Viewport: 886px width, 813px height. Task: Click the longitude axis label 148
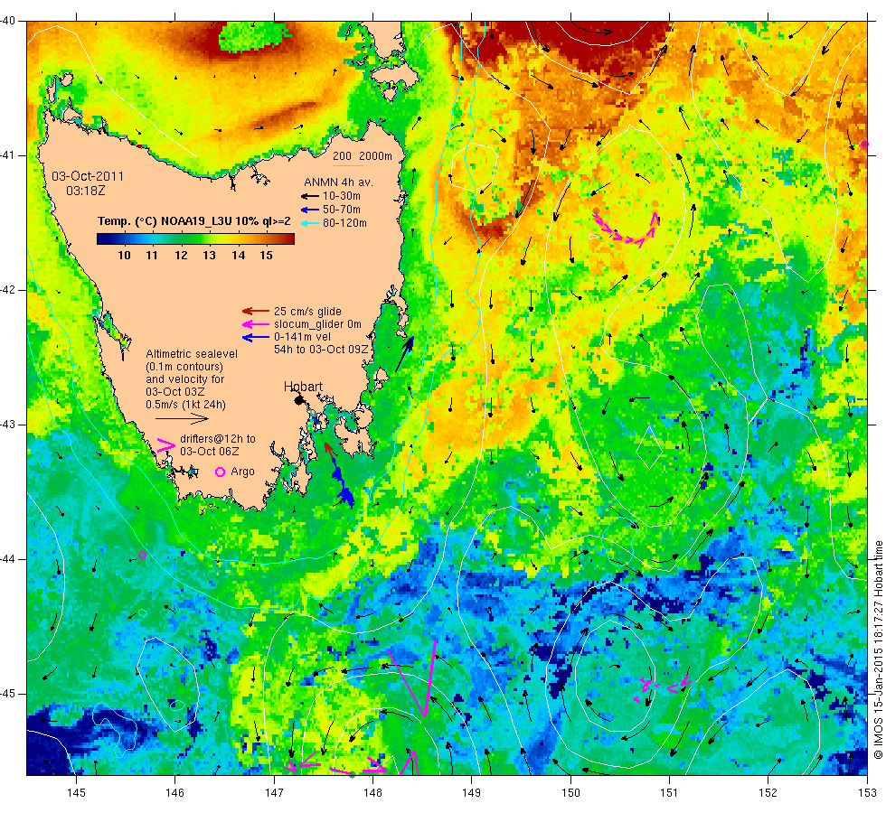click(372, 793)
